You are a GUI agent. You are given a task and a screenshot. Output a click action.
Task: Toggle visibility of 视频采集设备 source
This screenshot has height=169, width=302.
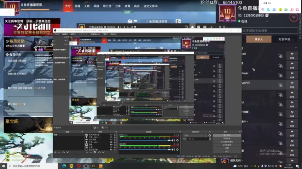111,135
